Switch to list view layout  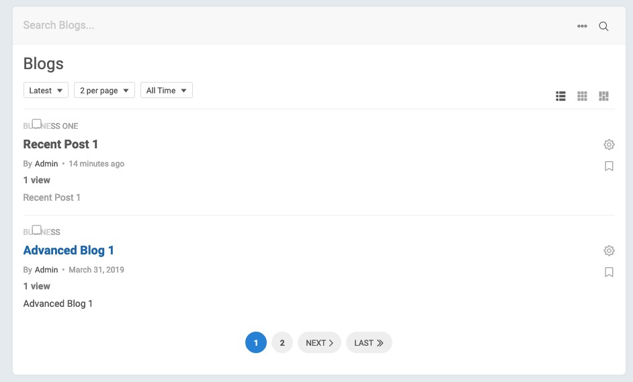[561, 96]
